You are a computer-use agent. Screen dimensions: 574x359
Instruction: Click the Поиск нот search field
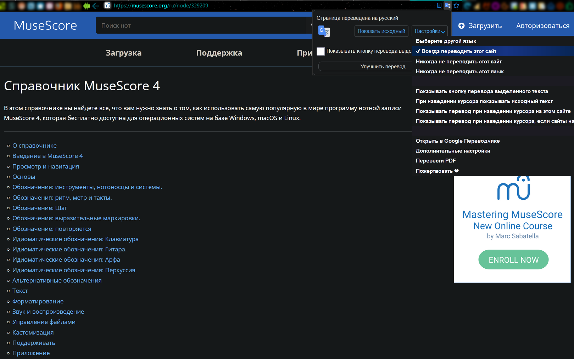pos(201,25)
